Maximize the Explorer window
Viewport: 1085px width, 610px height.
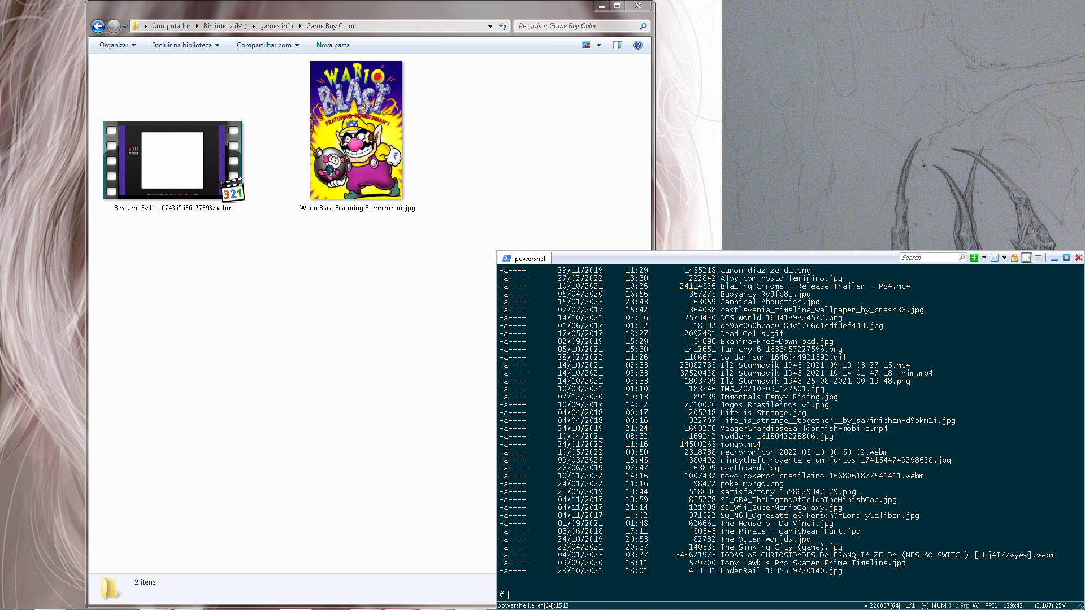point(617,6)
